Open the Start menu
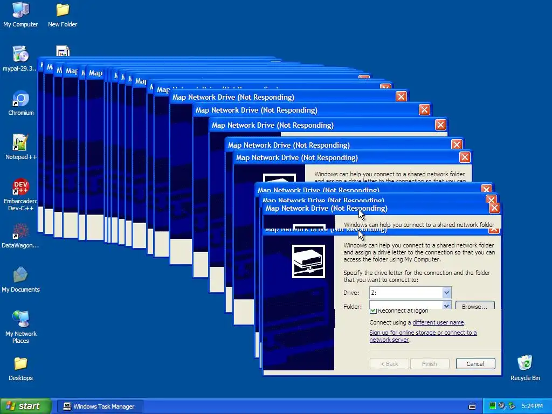The width and height of the screenshot is (552, 414). click(x=26, y=406)
